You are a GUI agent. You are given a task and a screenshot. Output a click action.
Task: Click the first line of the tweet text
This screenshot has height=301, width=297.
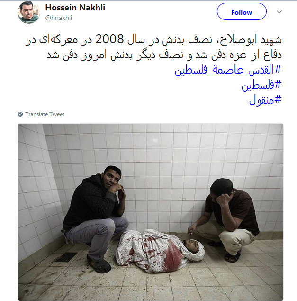click(x=154, y=40)
